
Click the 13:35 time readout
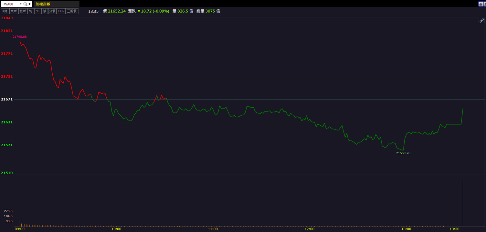93,11
